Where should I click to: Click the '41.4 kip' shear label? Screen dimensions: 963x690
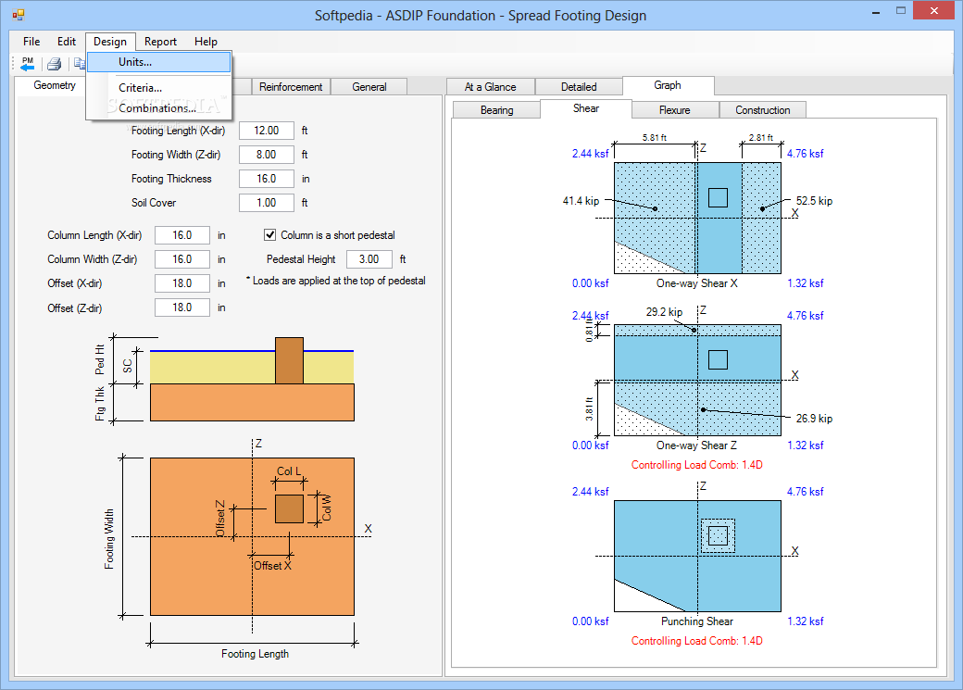point(581,201)
